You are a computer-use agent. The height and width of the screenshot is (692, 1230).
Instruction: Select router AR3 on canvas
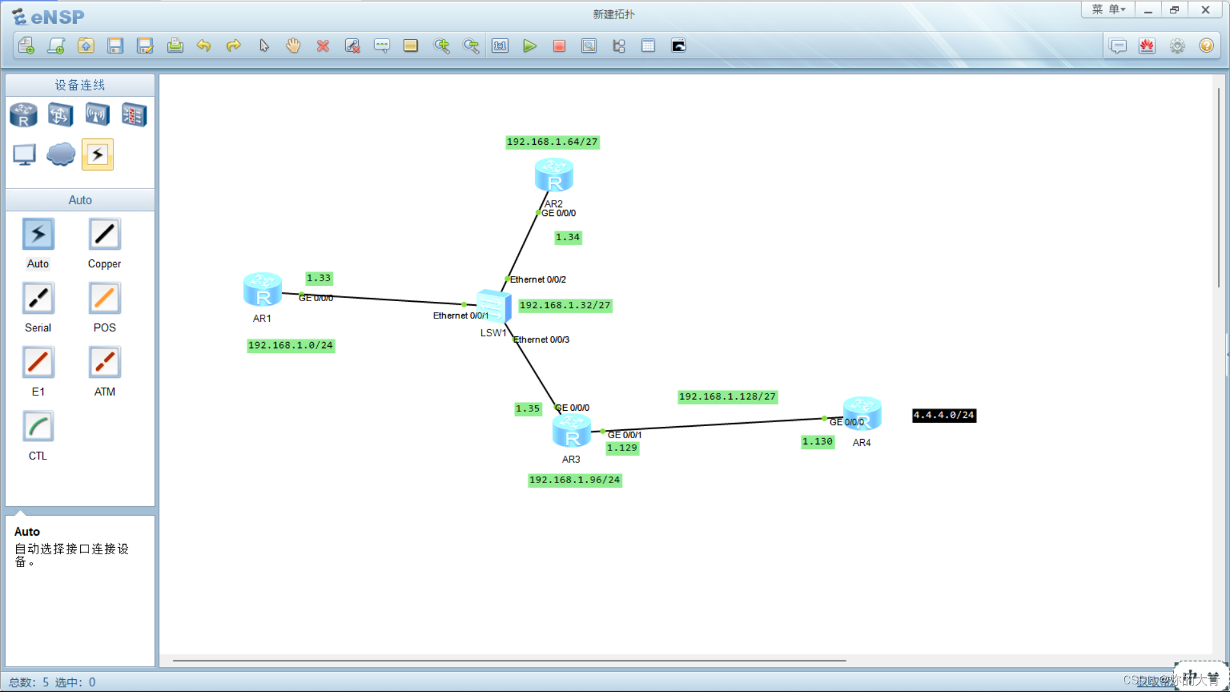(571, 431)
